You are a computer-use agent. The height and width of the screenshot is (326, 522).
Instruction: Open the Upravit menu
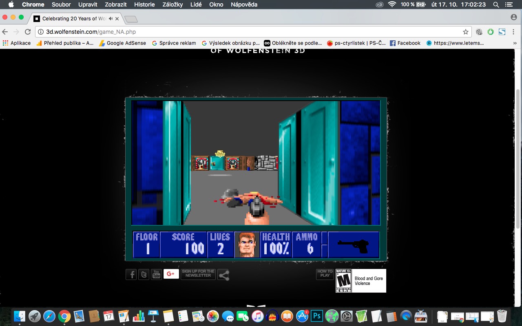click(x=87, y=4)
